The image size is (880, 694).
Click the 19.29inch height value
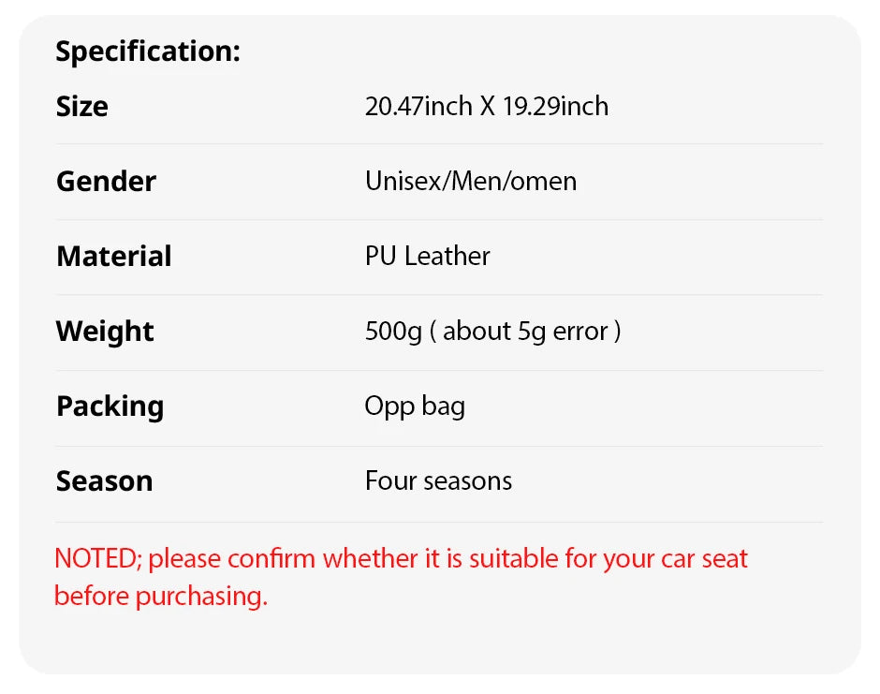click(555, 107)
